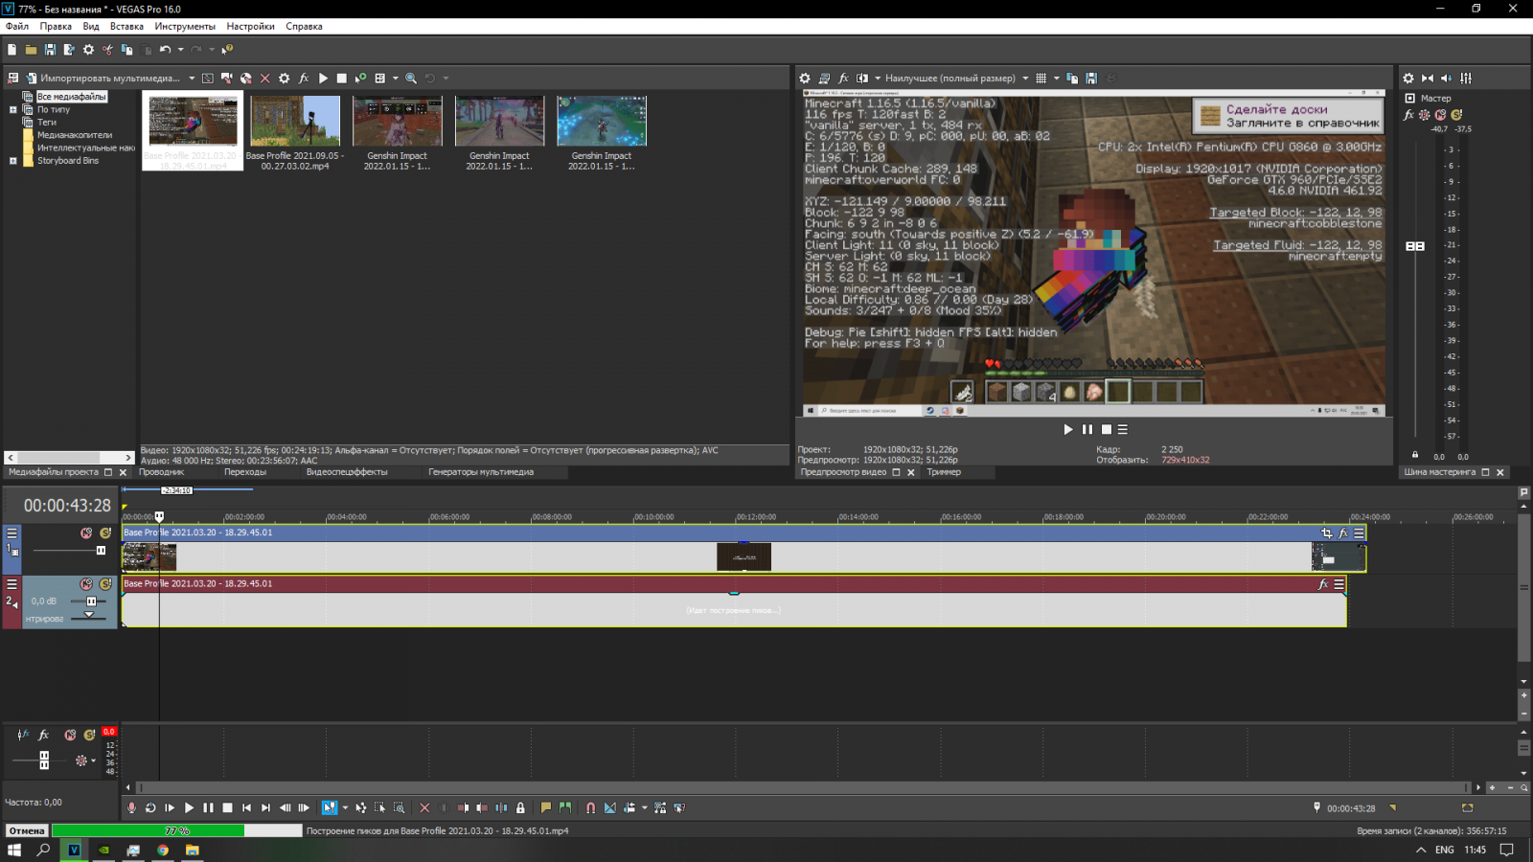
Task: Mute audio track 2
Action: (x=86, y=584)
